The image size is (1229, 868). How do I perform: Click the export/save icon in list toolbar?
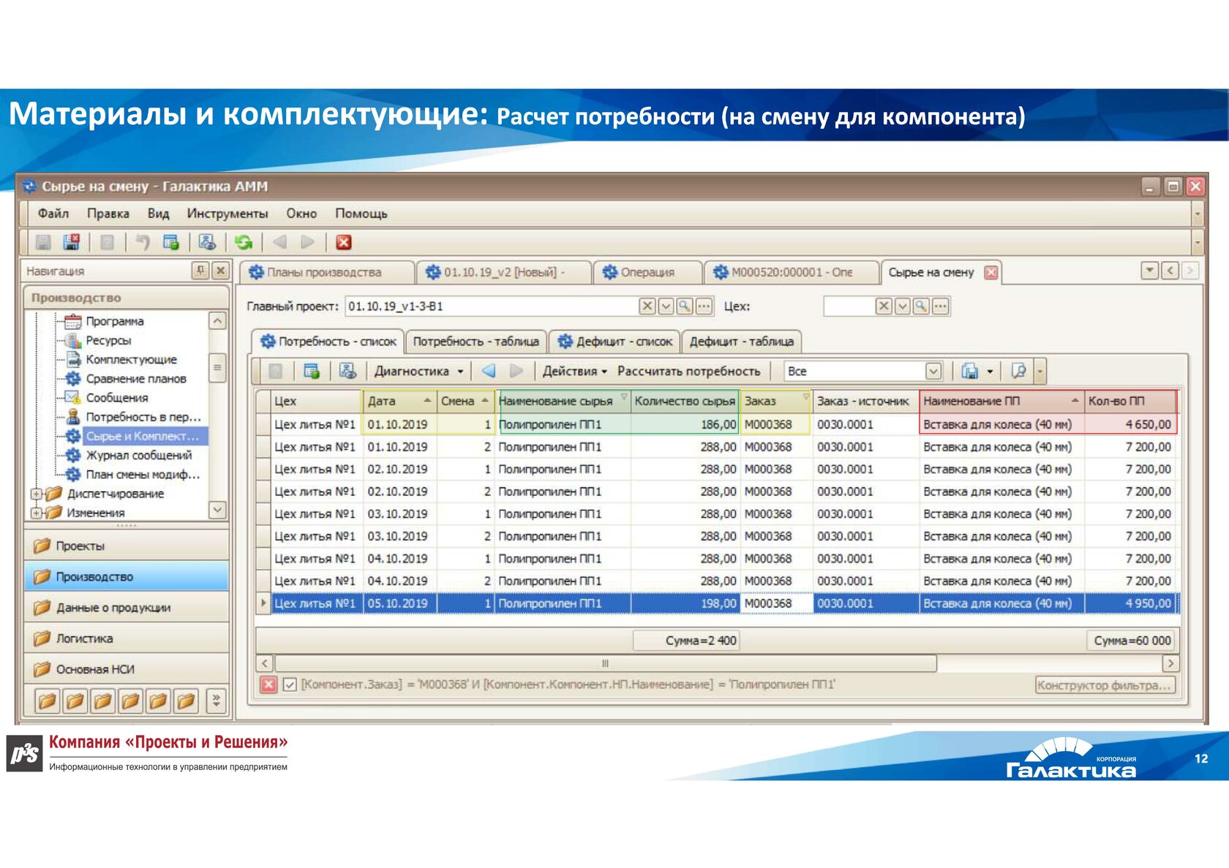click(970, 371)
